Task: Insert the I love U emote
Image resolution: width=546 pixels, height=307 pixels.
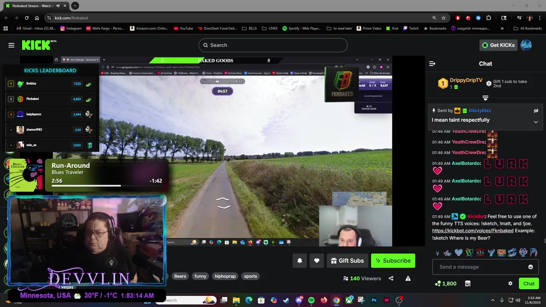Action: coord(502,252)
